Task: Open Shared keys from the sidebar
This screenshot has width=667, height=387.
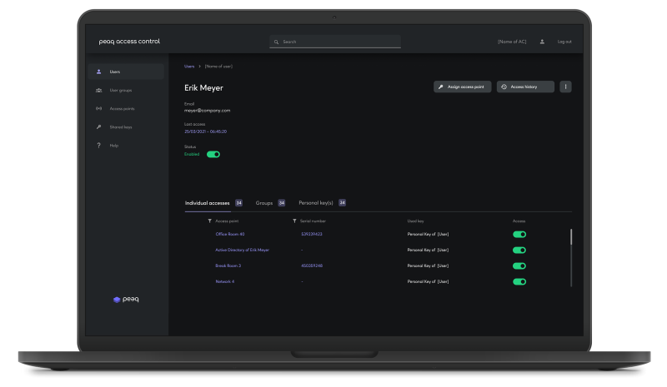Action: pos(121,127)
